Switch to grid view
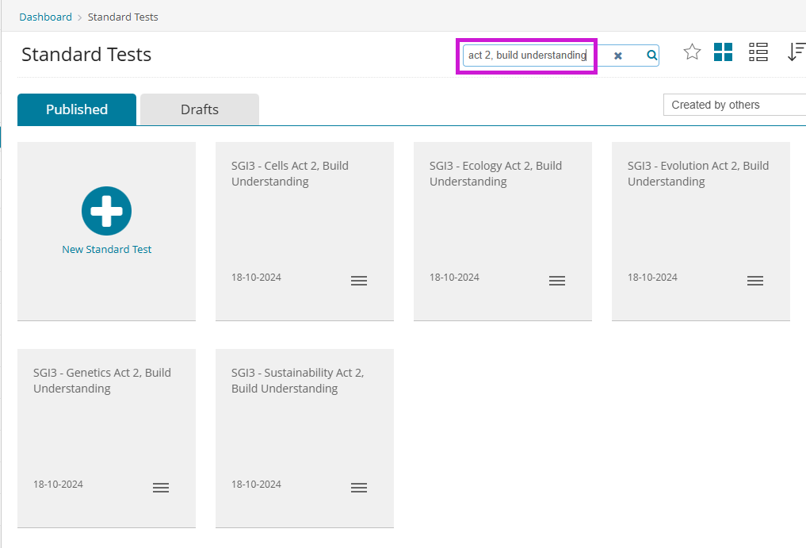This screenshot has width=806, height=548. 723,52
